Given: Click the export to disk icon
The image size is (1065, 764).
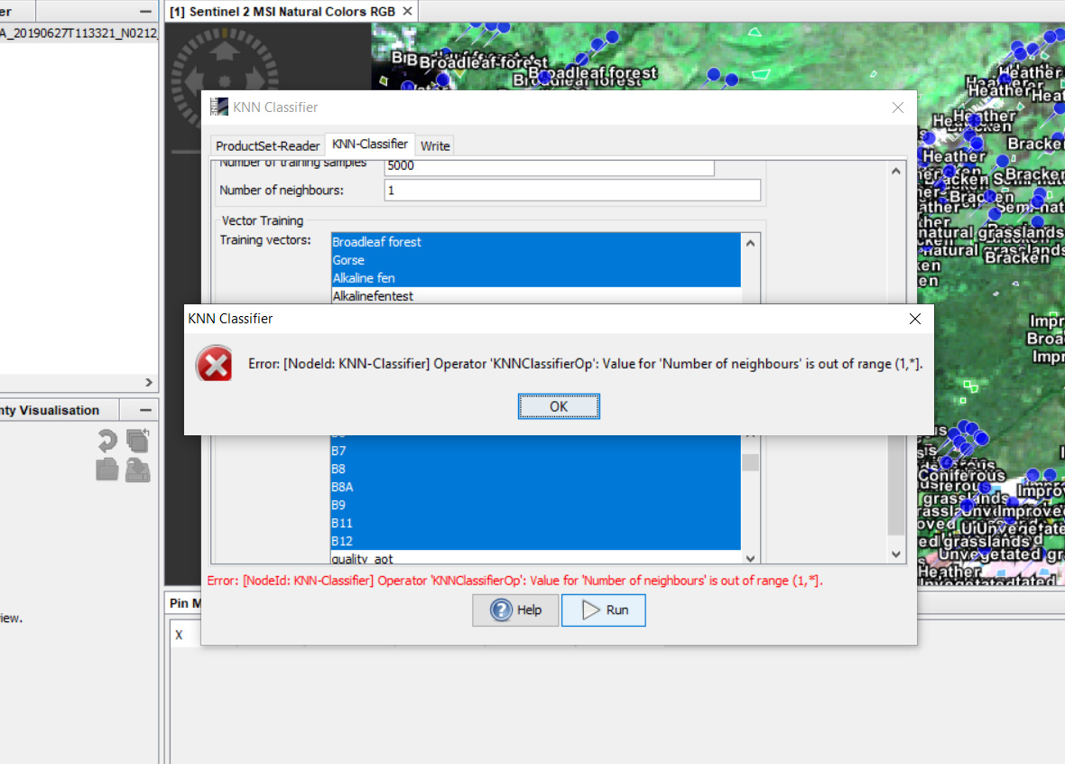Looking at the screenshot, I should pos(137,470).
